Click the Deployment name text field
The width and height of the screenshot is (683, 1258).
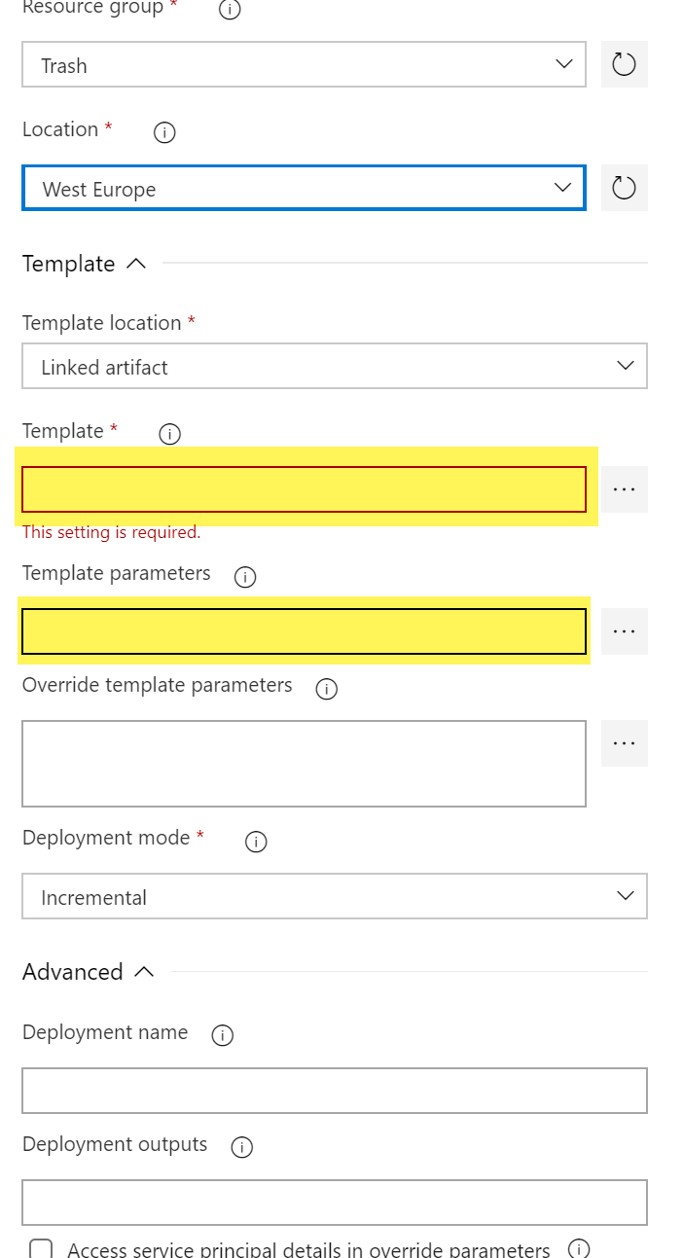point(334,1091)
